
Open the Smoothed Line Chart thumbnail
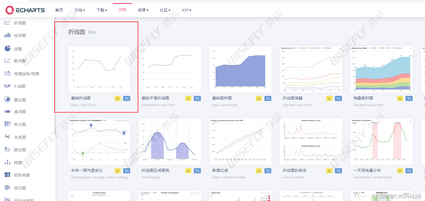point(170,69)
